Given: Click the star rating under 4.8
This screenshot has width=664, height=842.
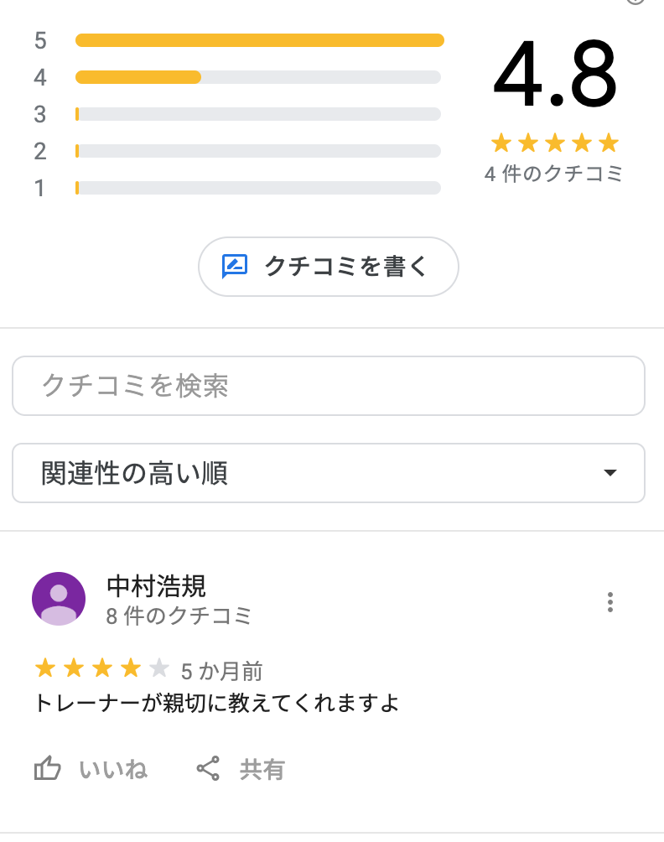Looking at the screenshot, I should (554, 143).
